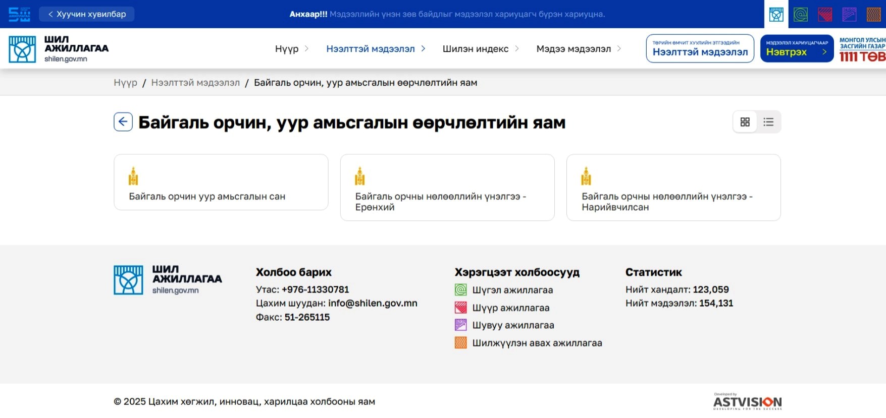Expand the Шилэн индекс menu

point(481,49)
